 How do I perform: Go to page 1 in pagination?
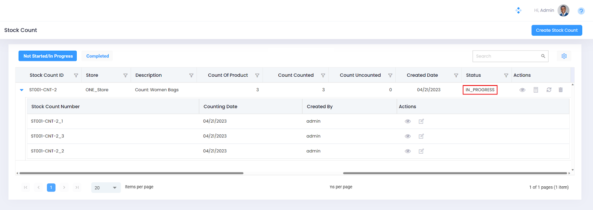point(51,188)
